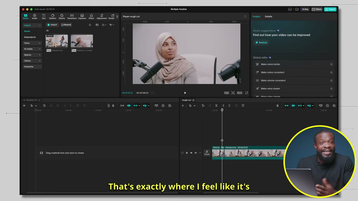This screenshot has height=201, width=358.
Task: Click the Share button
Action: tap(317, 9)
